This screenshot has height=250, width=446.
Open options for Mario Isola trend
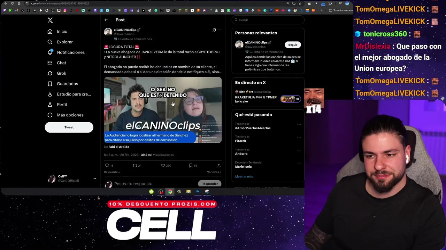[x=299, y=163]
